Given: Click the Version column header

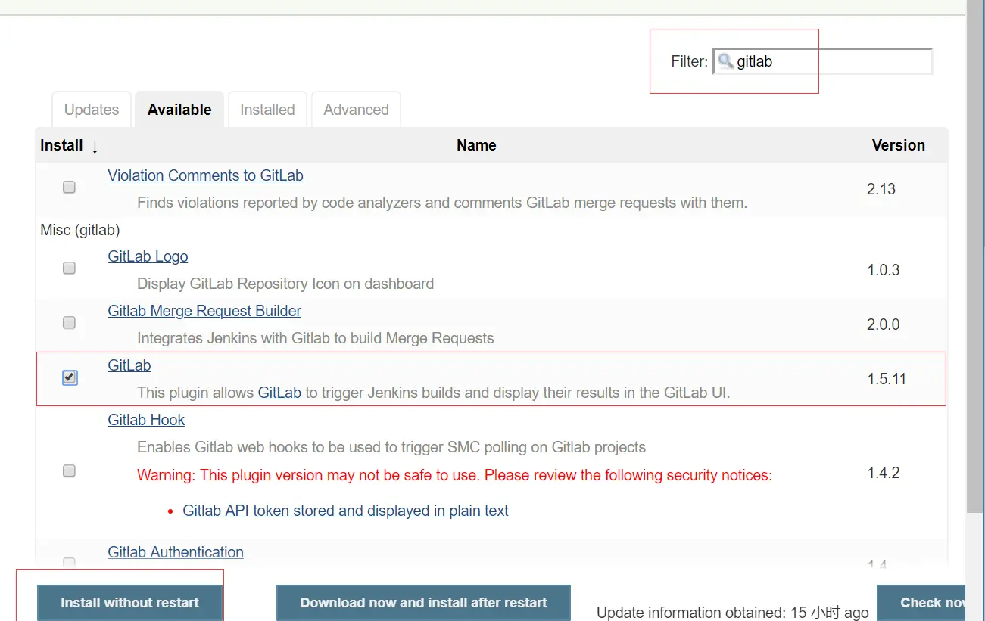Looking at the screenshot, I should pos(899,145).
